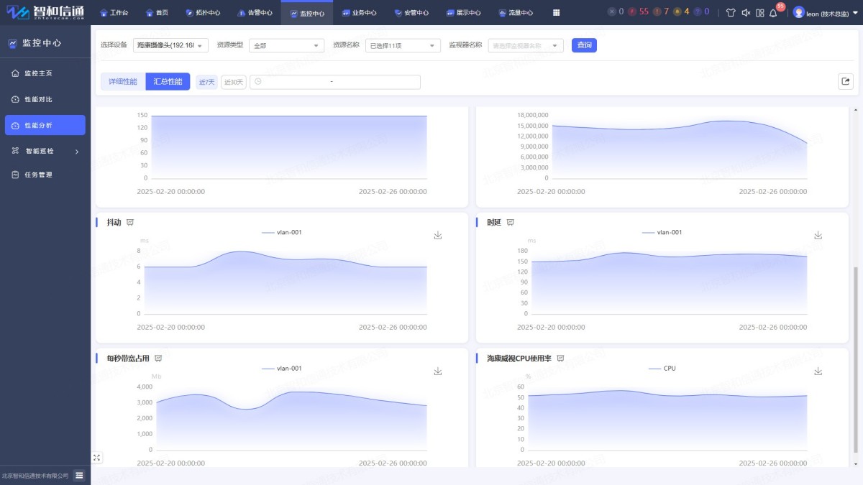The height and width of the screenshot is (485, 863).
Task: Download the 抖动 chart data
Action: tap(437, 236)
